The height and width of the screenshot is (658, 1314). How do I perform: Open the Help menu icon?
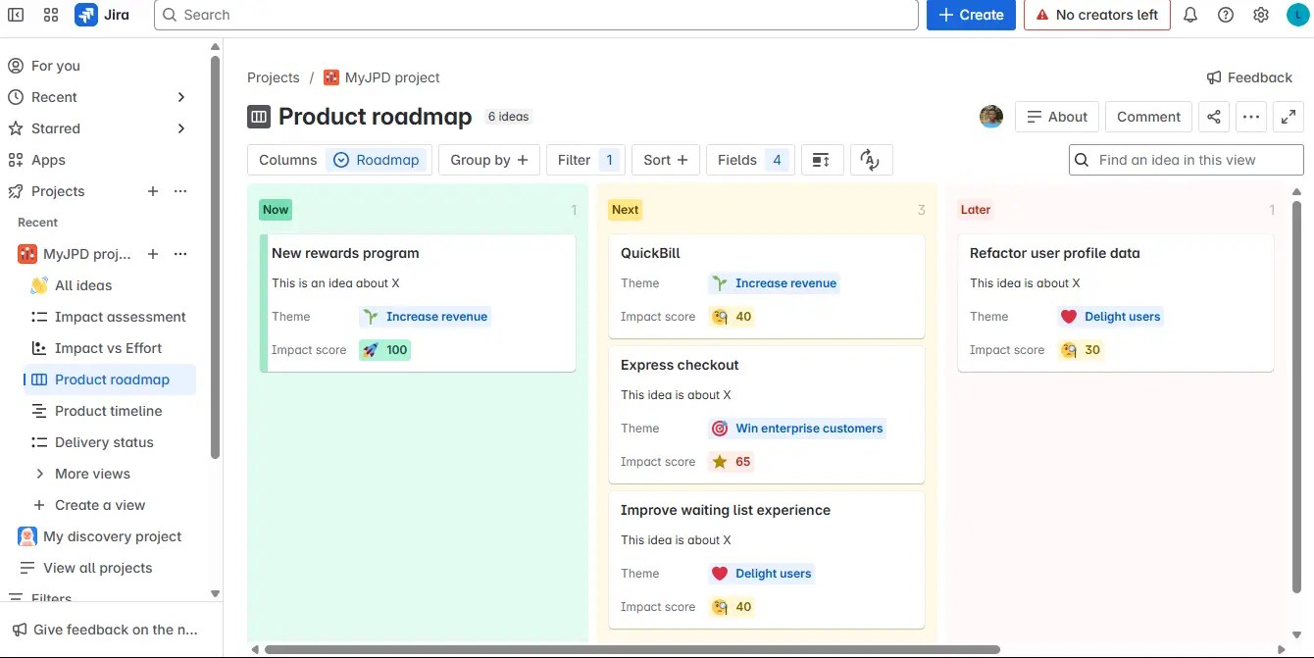[1226, 15]
